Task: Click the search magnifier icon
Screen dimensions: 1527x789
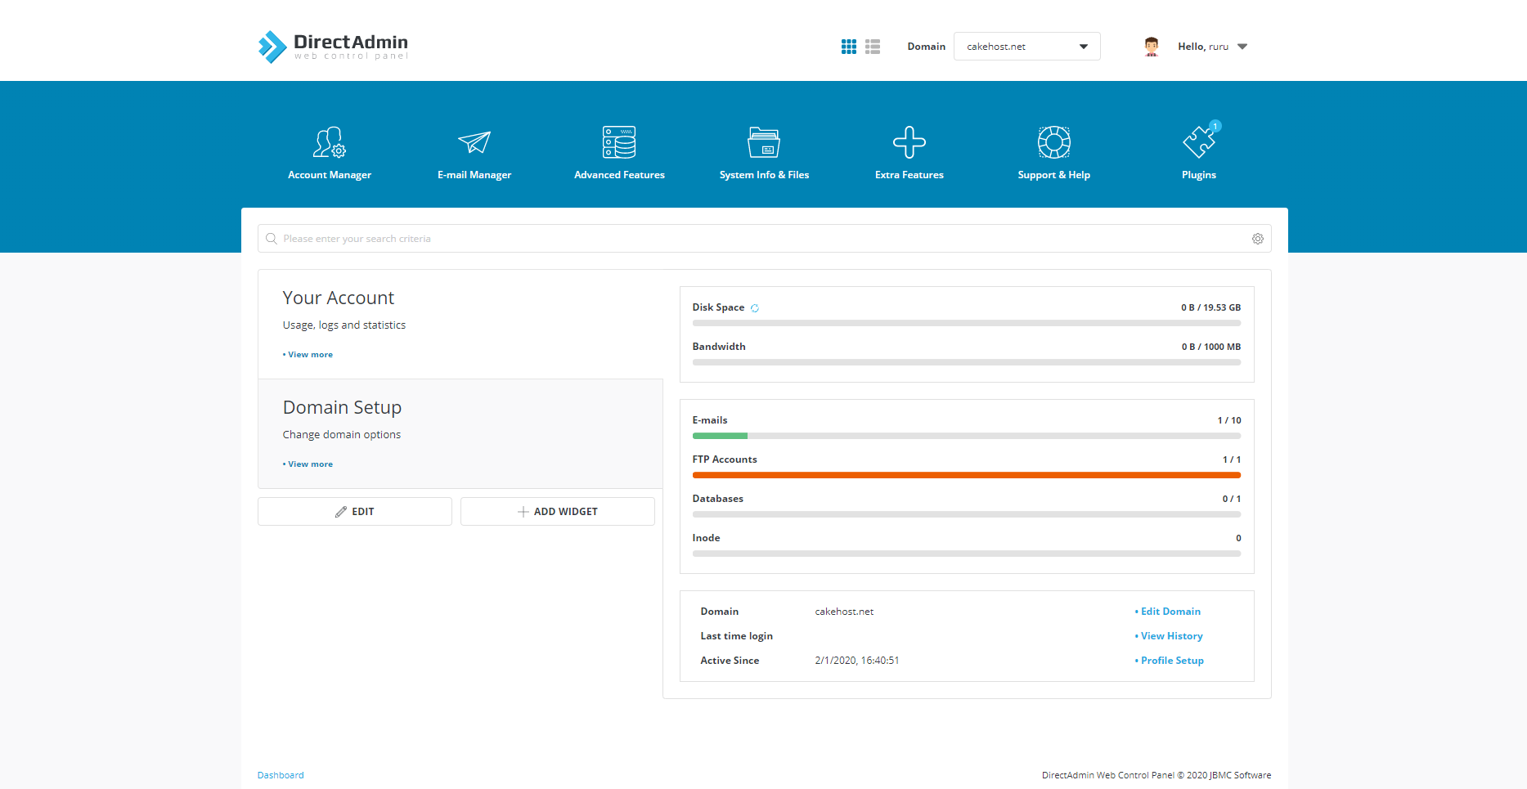Action: (x=272, y=239)
